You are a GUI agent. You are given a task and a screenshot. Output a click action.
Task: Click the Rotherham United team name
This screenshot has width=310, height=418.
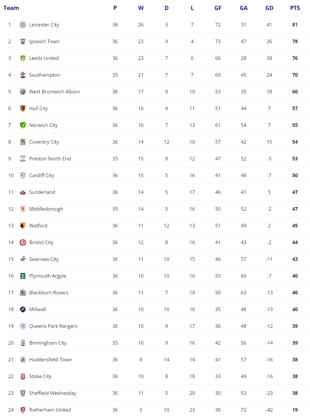click(x=50, y=410)
